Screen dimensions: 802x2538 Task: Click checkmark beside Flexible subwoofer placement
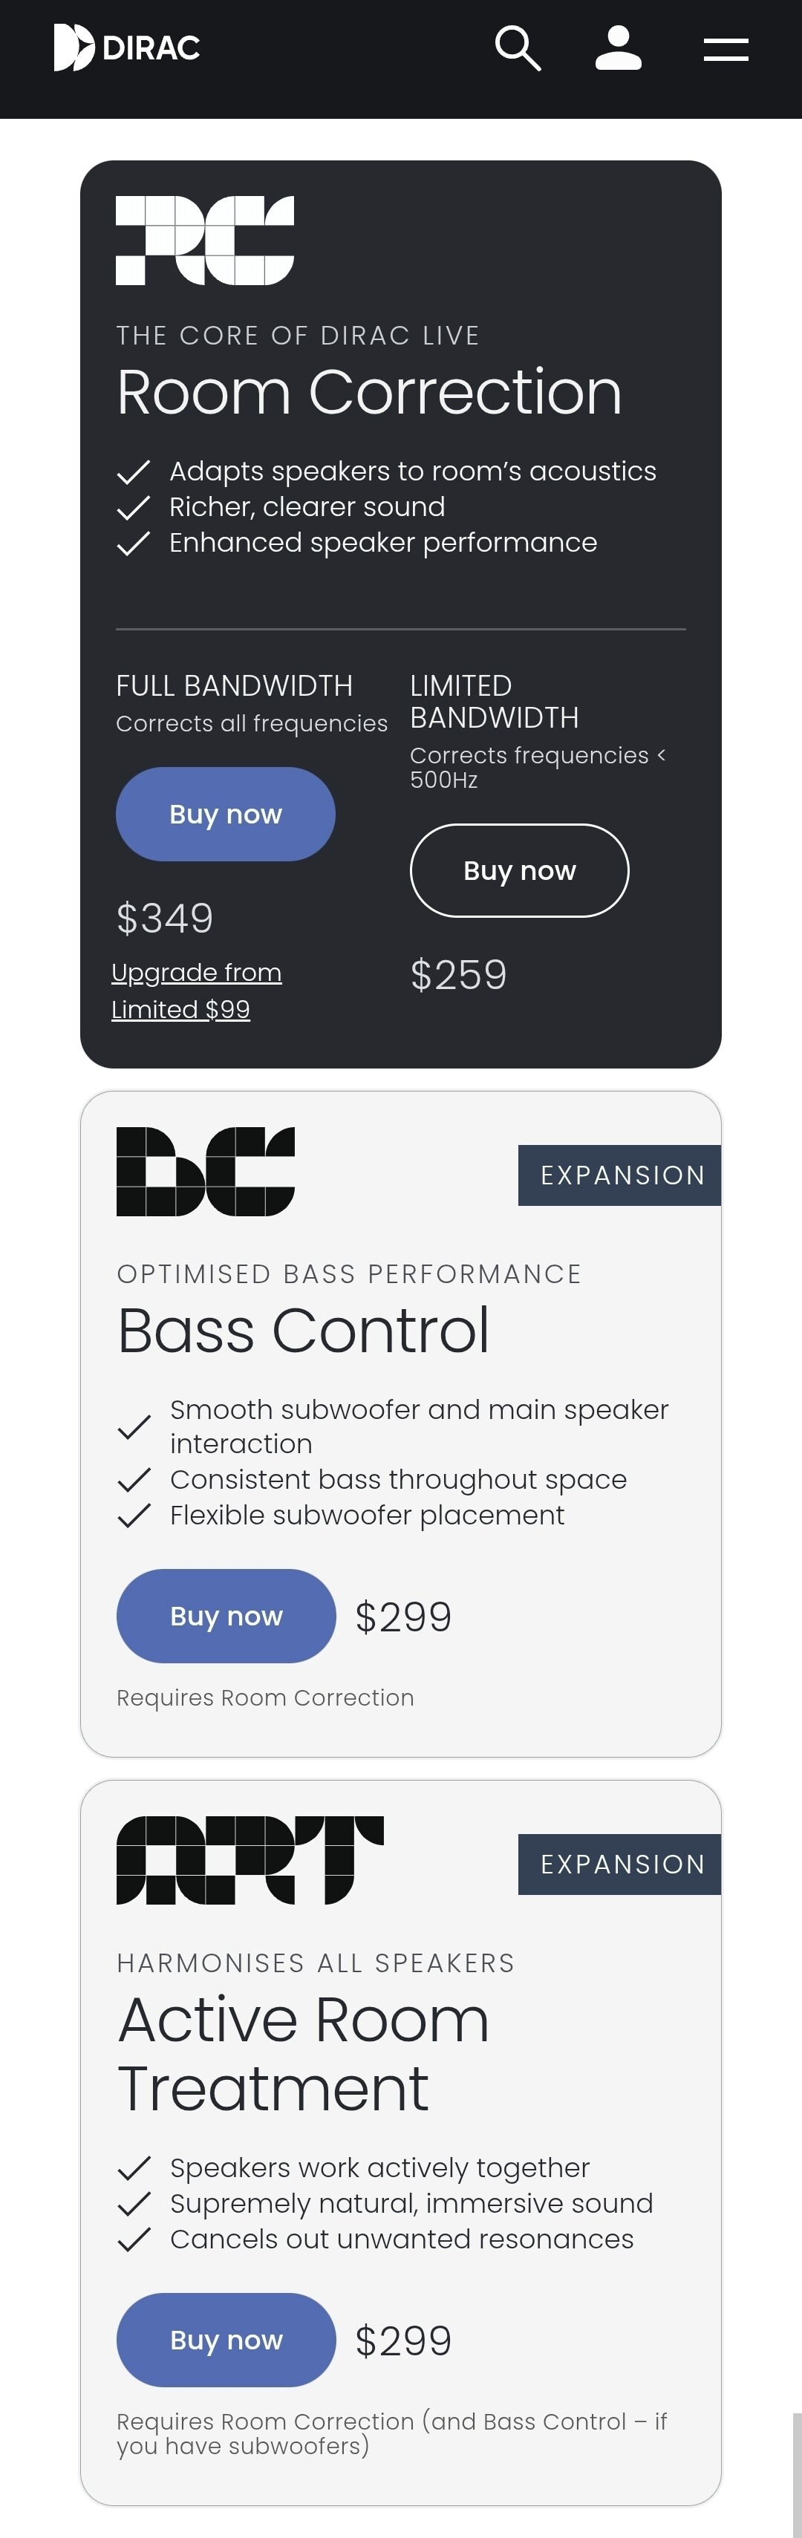(134, 1516)
